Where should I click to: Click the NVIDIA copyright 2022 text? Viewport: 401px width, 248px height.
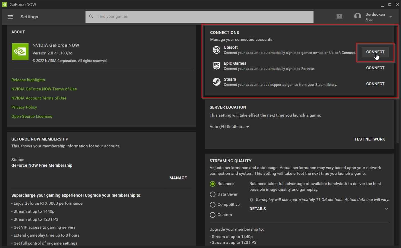pos(70,61)
